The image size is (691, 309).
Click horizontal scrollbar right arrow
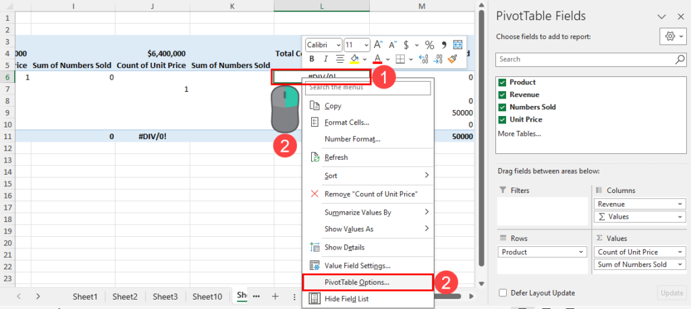pos(472,296)
